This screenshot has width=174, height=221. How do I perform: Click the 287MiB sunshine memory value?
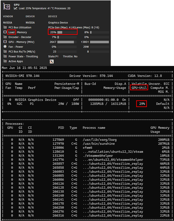164,144
